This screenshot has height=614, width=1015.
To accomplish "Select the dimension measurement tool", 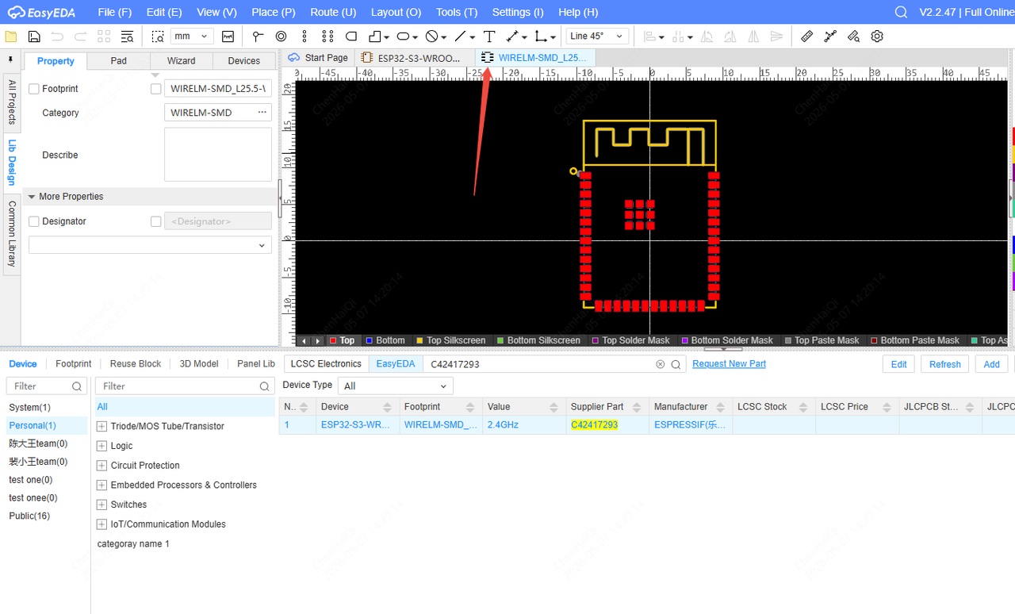I will (x=512, y=36).
